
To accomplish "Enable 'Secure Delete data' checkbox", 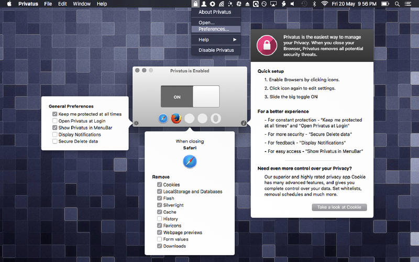I will point(55,141).
